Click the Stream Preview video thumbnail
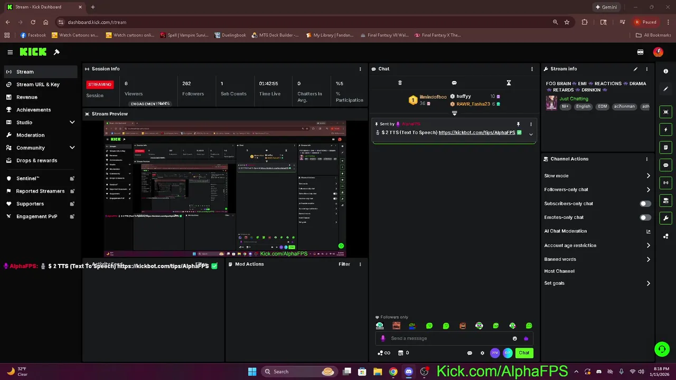This screenshot has height=380, width=676. pyautogui.click(x=225, y=189)
